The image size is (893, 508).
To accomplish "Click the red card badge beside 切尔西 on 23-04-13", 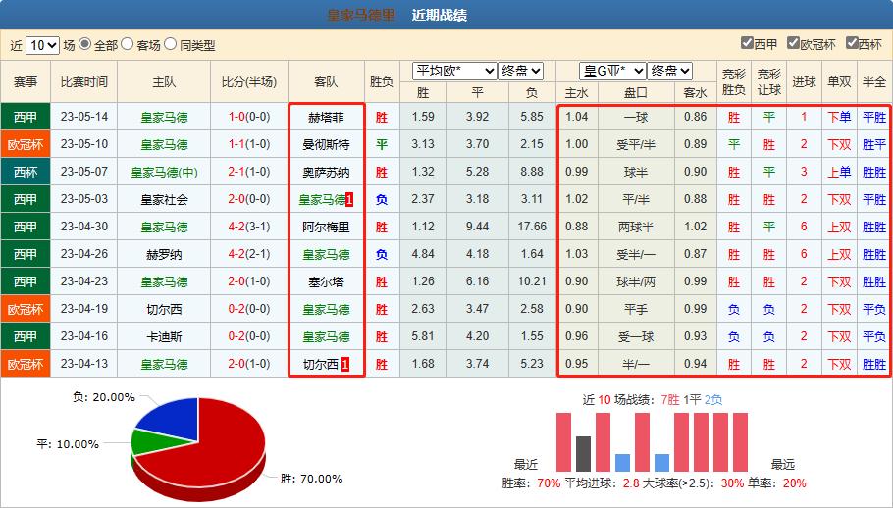I will (345, 364).
